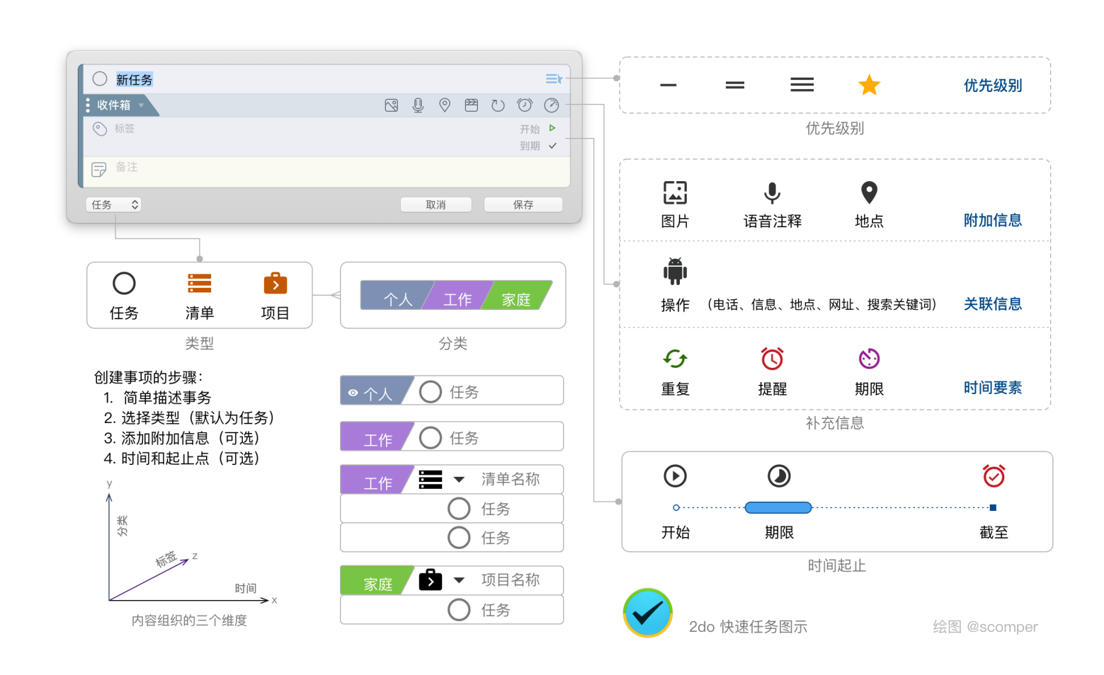Image resolution: width=1104 pixels, height=675 pixels.
Task: Click the tag icon beside 标签
Action: pos(100,129)
